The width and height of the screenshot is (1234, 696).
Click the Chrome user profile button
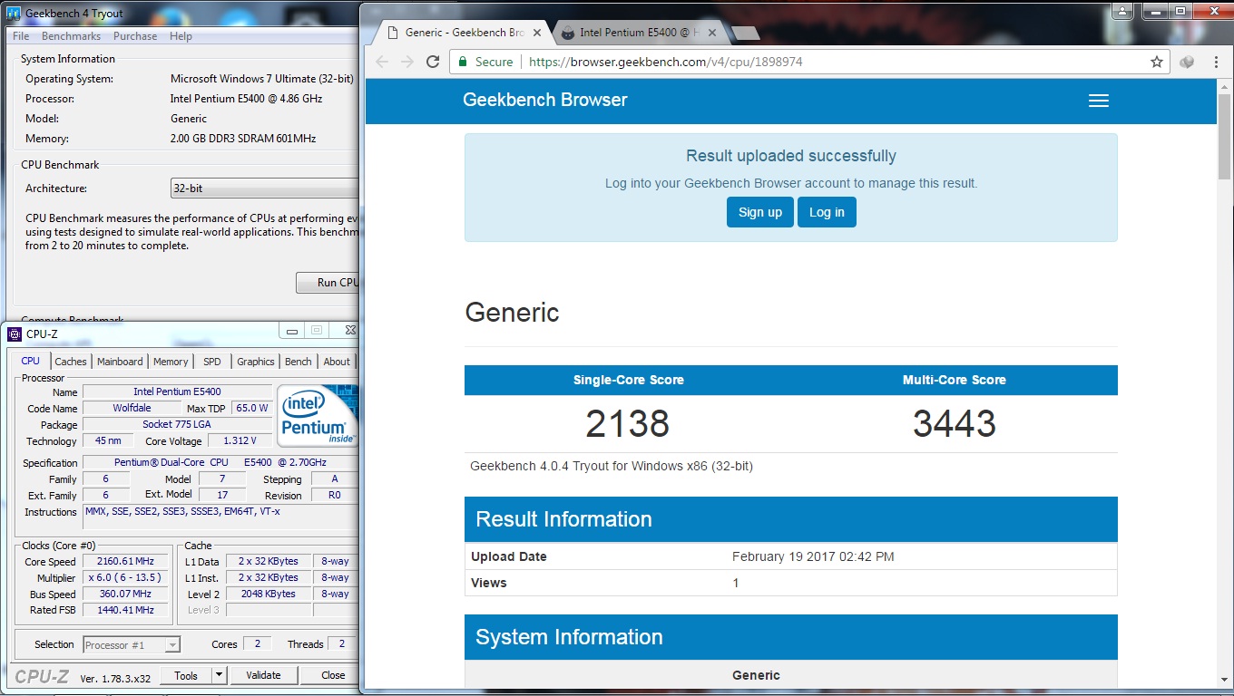coord(1123,12)
